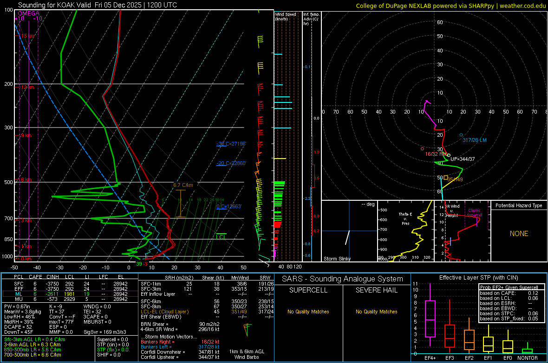Select the 500 pressure level label
Image resolution: width=548 pixels, height=363 pixels.
pyautogui.click(x=8, y=182)
